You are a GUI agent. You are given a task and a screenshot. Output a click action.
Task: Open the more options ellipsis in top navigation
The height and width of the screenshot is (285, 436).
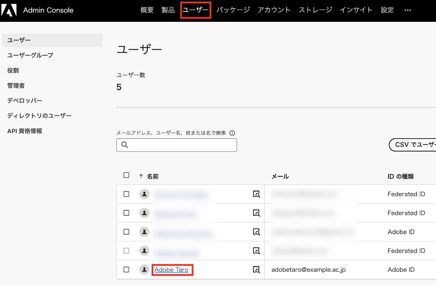click(407, 10)
